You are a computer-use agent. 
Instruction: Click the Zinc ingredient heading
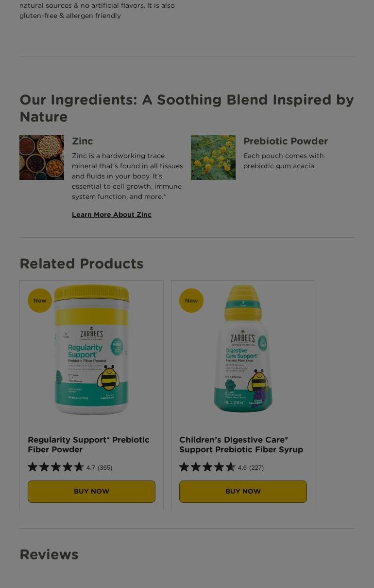pyautogui.click(x=83, y=141)
